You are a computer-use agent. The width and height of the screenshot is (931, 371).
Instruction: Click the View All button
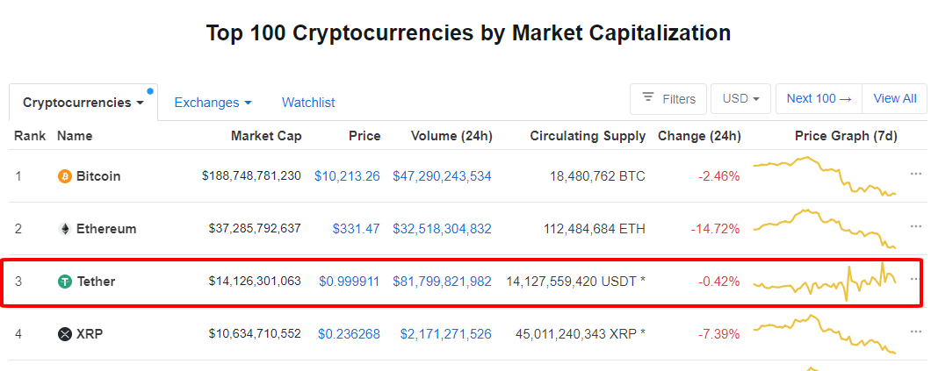[895, 99]
